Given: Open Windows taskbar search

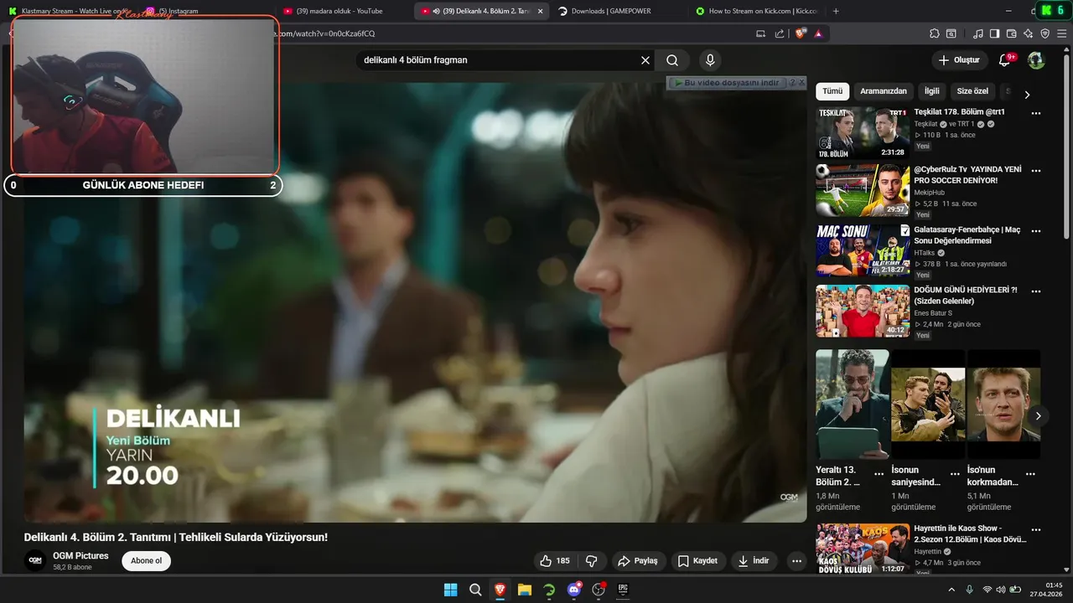Looking at the screenshot, I should [x=475, y=590].
